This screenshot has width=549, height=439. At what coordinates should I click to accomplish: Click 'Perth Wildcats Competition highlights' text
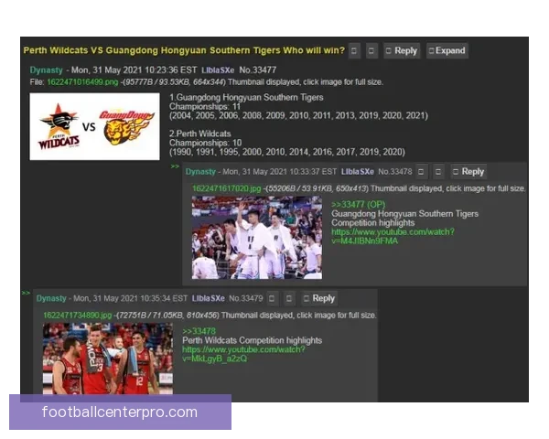pos(253,340)
